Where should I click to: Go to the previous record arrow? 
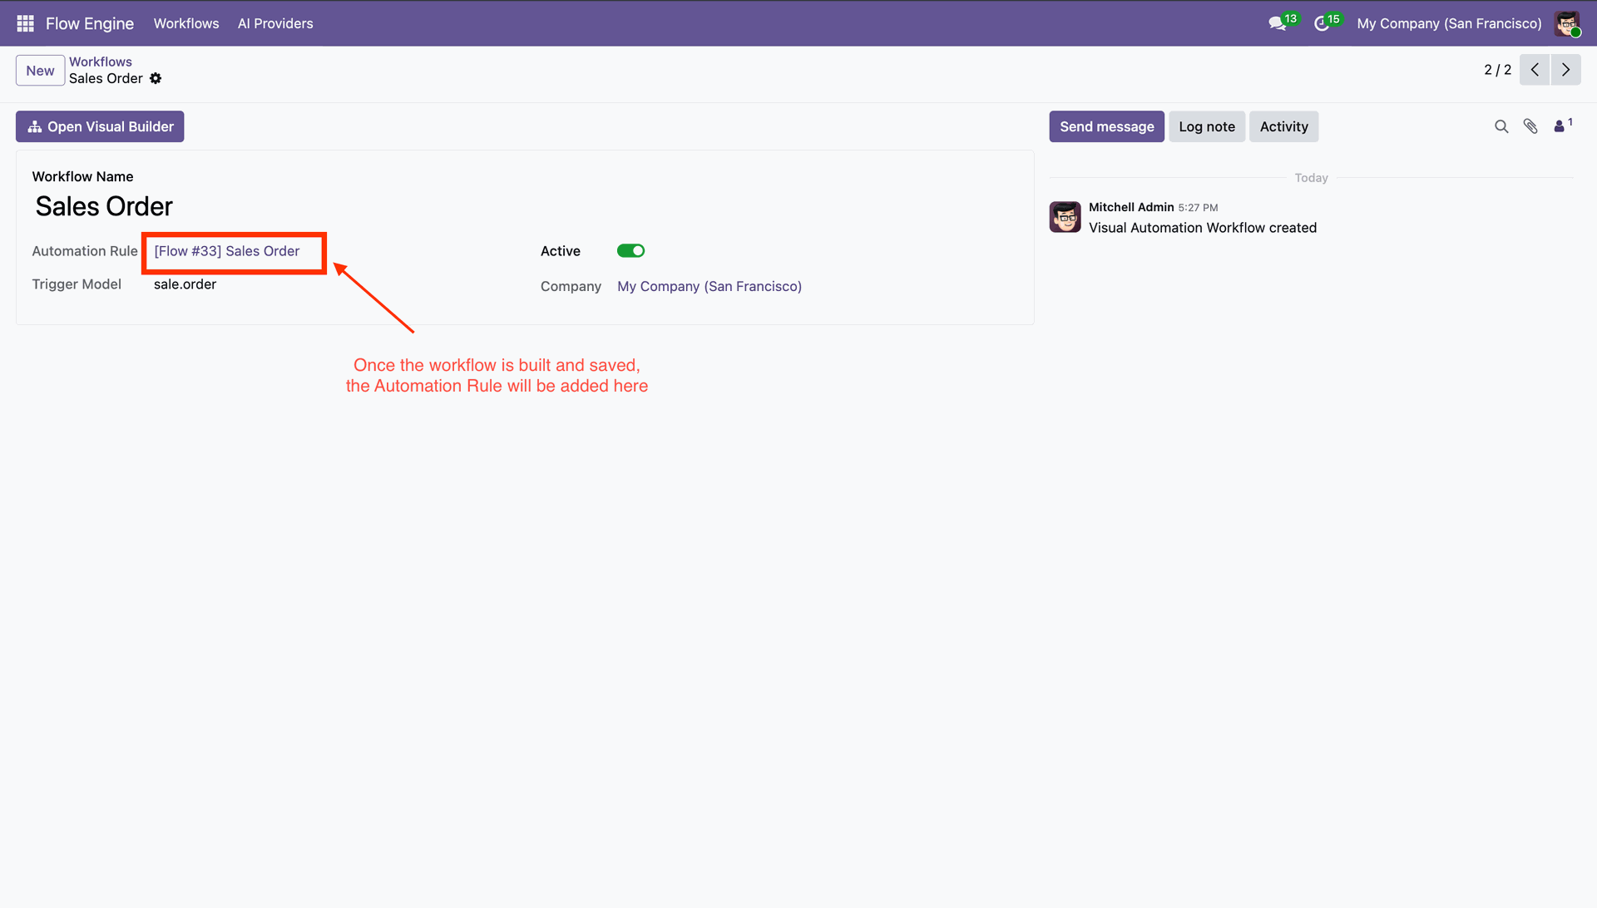tap(1535, 70)
